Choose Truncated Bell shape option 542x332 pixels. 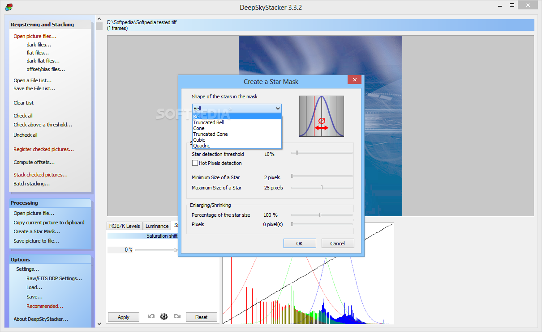point(237,122)
